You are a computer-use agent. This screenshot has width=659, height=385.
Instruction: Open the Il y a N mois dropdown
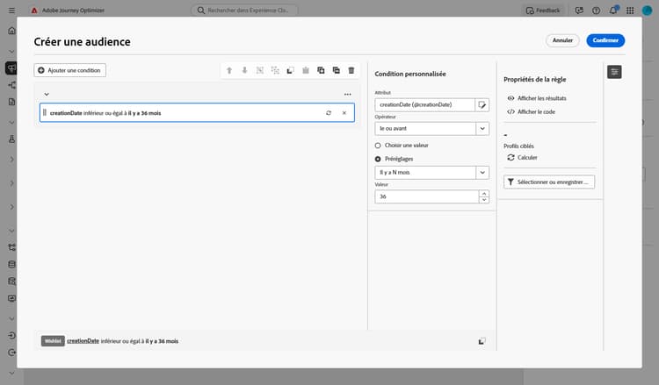pos(431,173)
